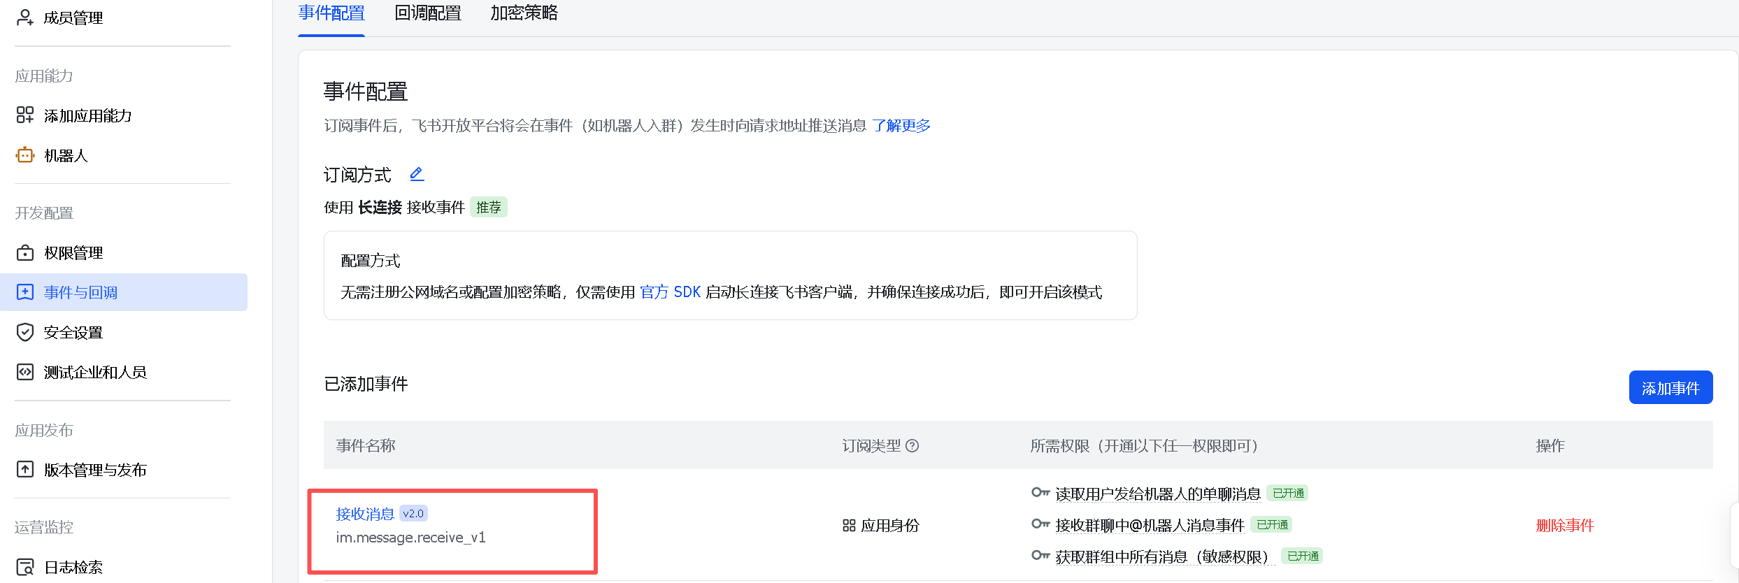
Task: Open the 官方 SDK link
Action: 670,292
